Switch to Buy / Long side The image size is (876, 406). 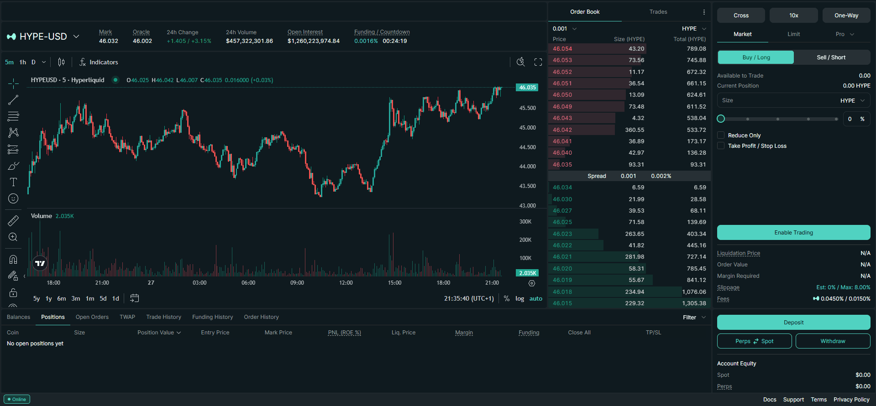(756, 57)
